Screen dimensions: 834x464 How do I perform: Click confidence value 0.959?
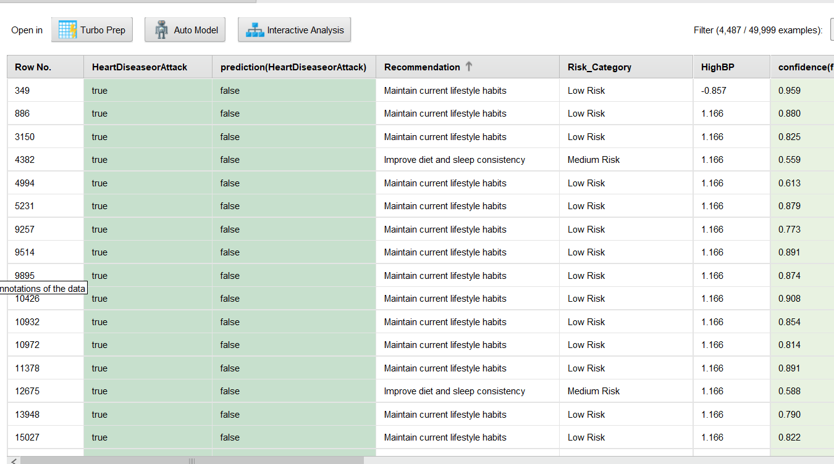790,91
